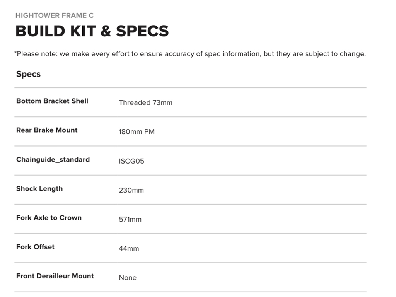Select the '180mm PM' value
Image resolution: width=396 pixels, height=297 pixels.
pos(137,132)
